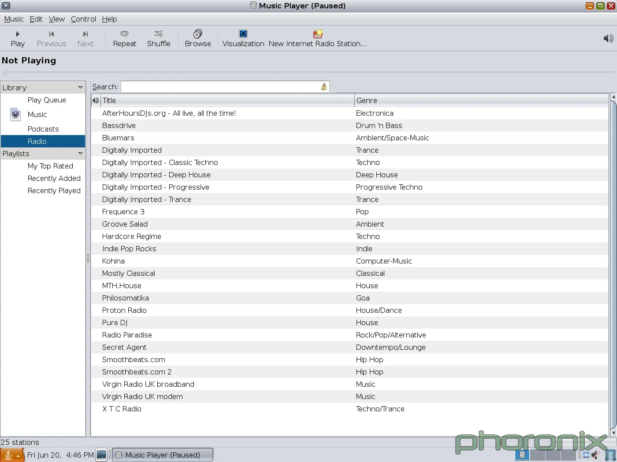617x462 pixels.
Task: Select the MTH.House station
Action: coord(349,286)
